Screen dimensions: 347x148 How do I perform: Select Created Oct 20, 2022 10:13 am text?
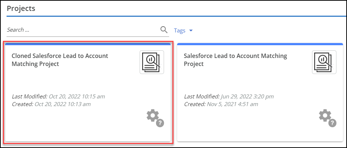point(51,104)
